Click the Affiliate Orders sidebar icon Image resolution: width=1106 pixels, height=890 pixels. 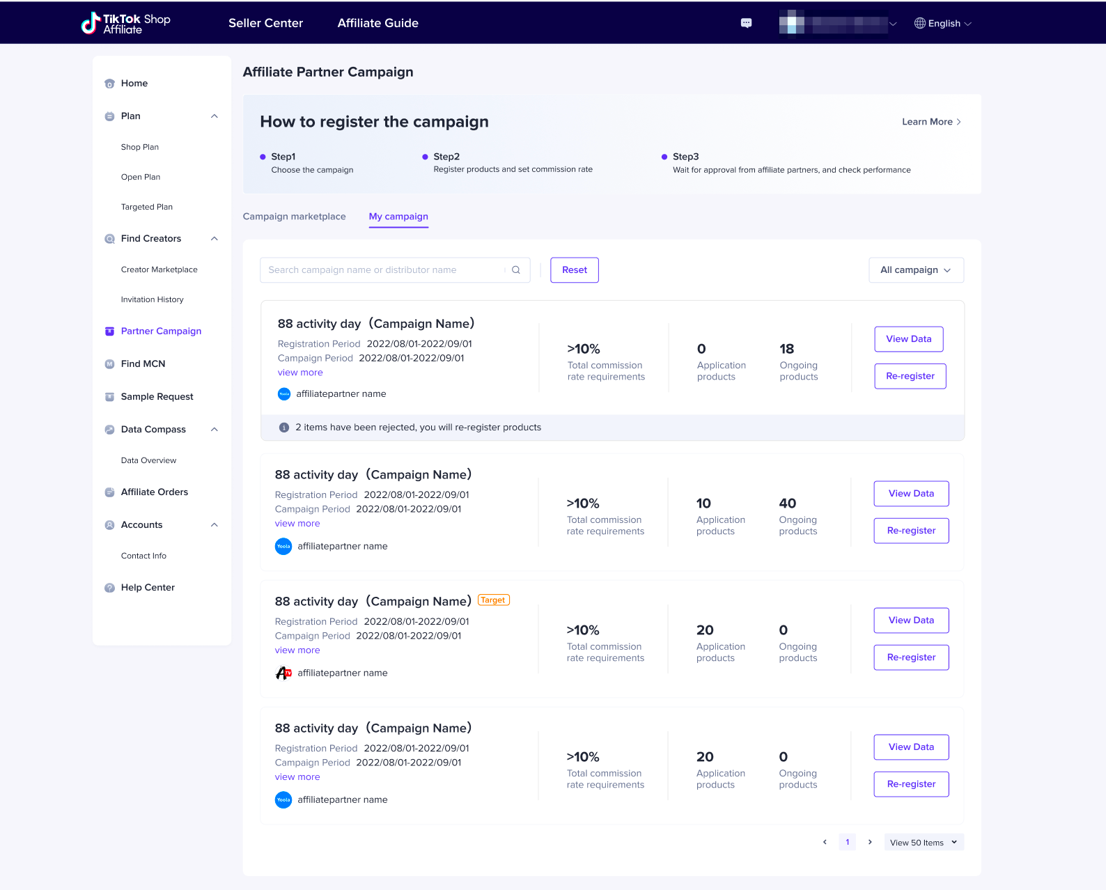pyautogui.click(x=109, y=492)
